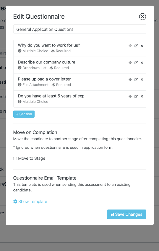
Task: Delete the cover letter upload question
Action: point(142,79)
